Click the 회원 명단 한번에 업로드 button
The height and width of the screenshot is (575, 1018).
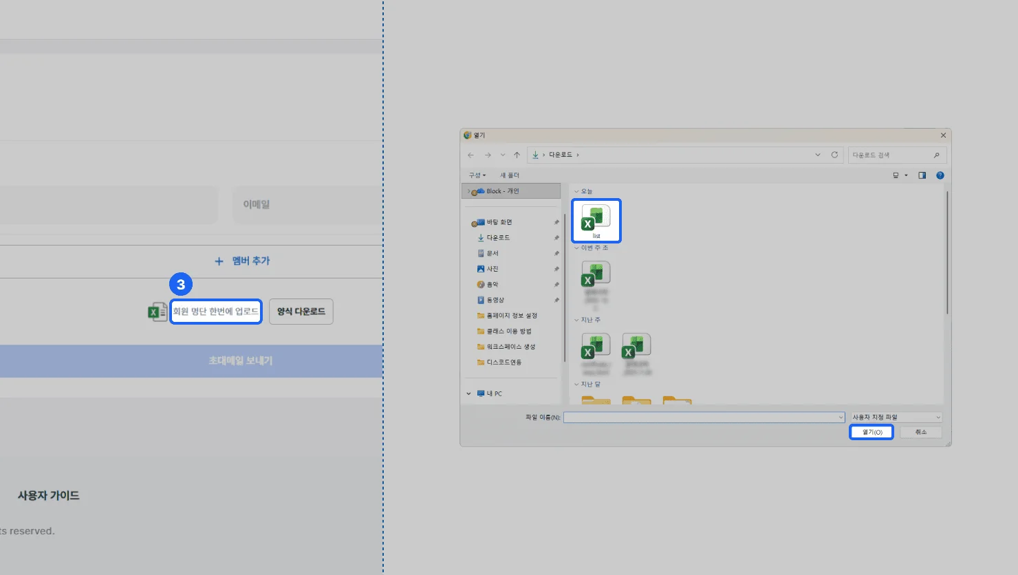216,312
